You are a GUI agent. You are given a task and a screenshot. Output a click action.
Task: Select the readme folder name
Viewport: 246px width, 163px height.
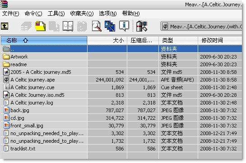(x=19, y=64)
